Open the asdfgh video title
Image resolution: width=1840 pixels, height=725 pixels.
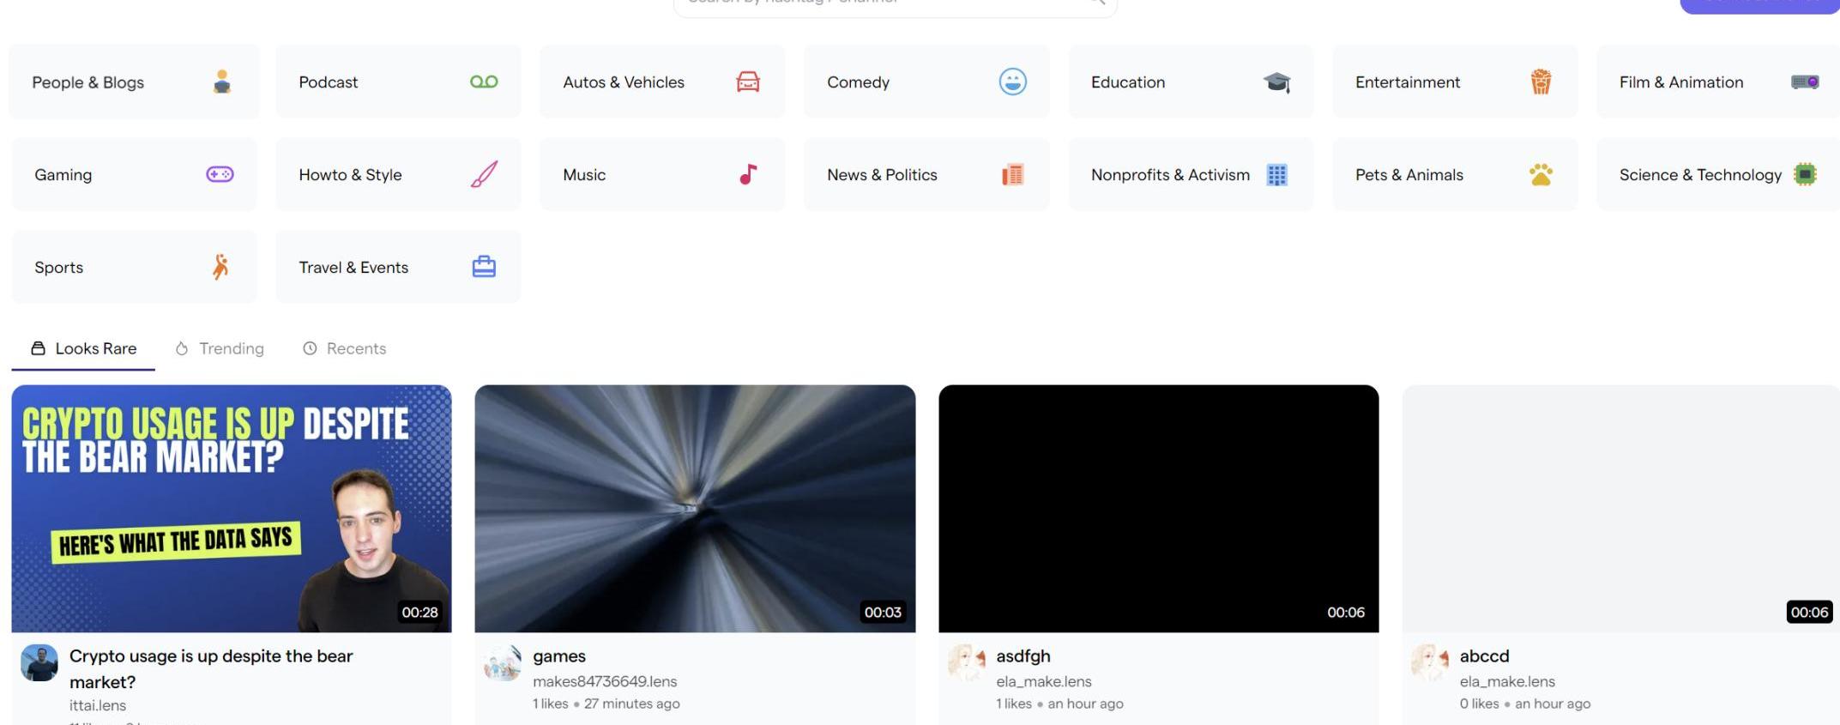1023,656
